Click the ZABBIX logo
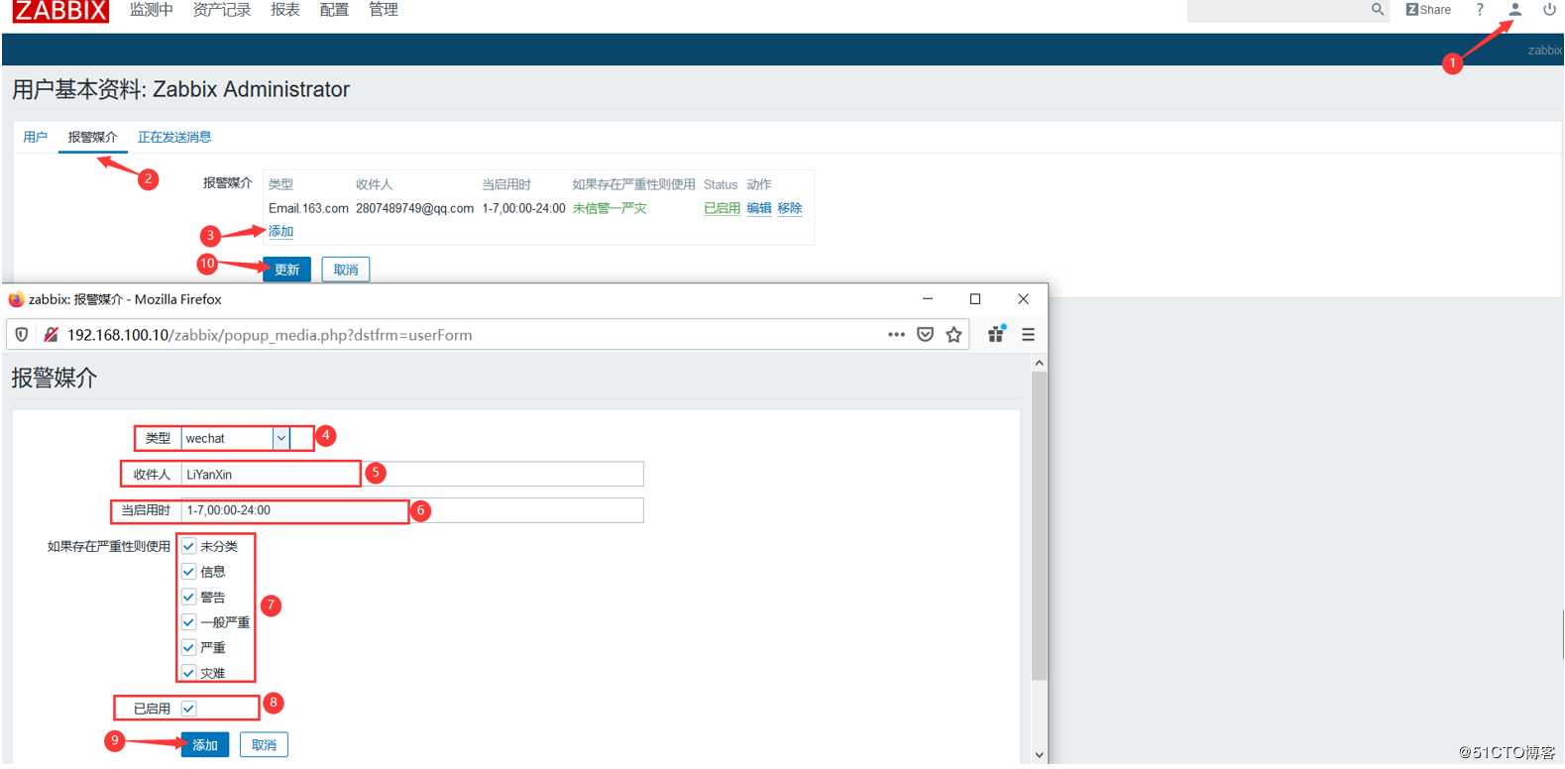 60,11
